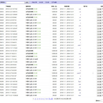Select the timestamp 2018-3-13 11:19:24

11,48
